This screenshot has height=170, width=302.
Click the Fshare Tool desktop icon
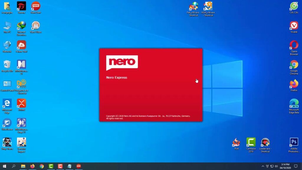tap(21, 47)
